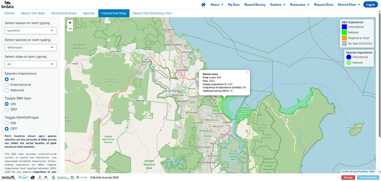Click the Cairns area popup title
Viewport: 381px width, 181px height.
210,74
